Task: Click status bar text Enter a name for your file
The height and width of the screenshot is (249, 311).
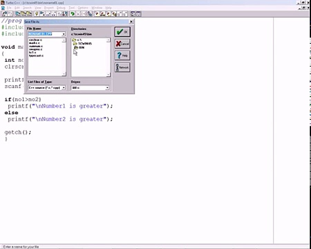Action: click(x=21, y=247)
